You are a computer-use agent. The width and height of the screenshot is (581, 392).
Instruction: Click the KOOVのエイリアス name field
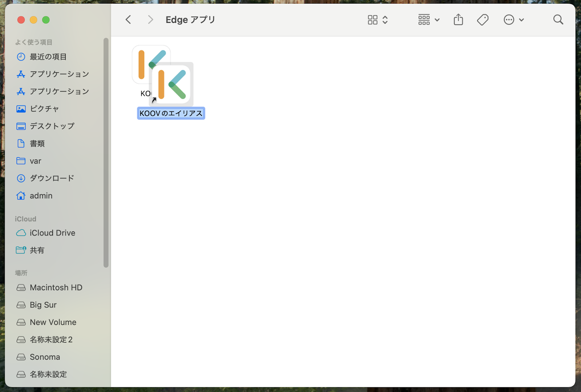(x=171, y=113)
